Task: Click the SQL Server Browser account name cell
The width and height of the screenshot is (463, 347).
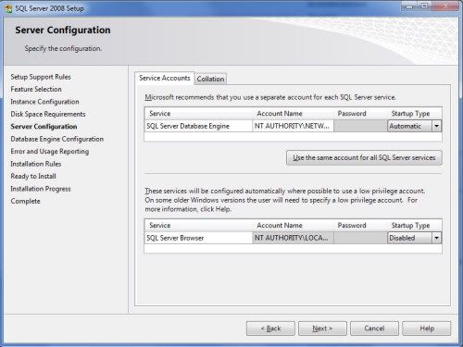Action: (x=293, y=238)
